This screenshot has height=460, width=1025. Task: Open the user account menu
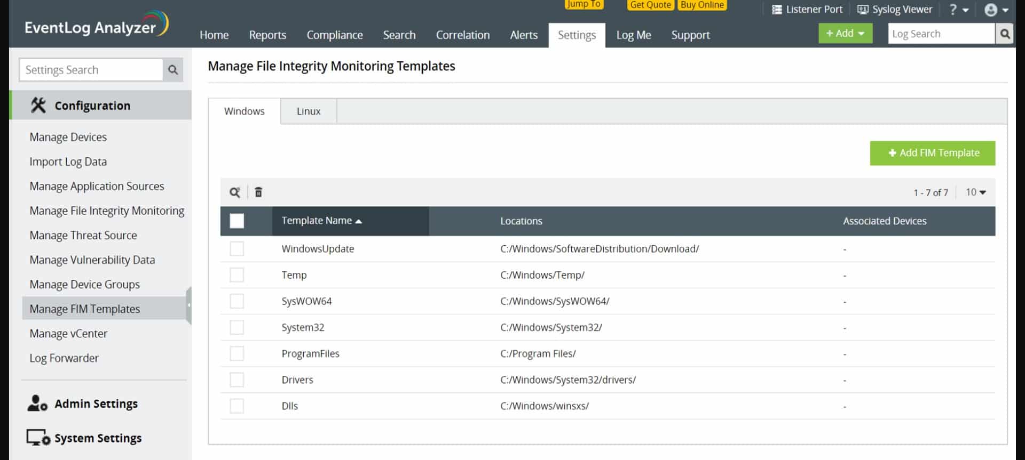coord(996,10)
